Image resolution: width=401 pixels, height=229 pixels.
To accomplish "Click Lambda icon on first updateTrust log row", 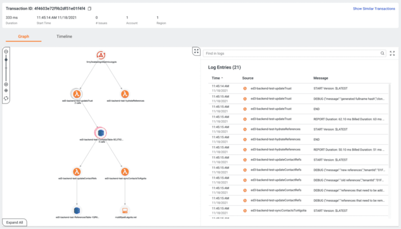I will (x=244, y=88).
